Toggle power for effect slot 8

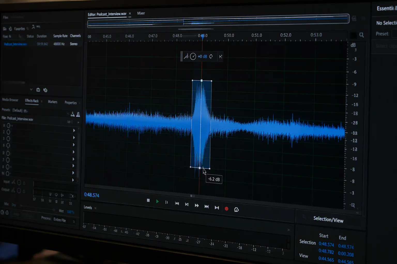7,167
